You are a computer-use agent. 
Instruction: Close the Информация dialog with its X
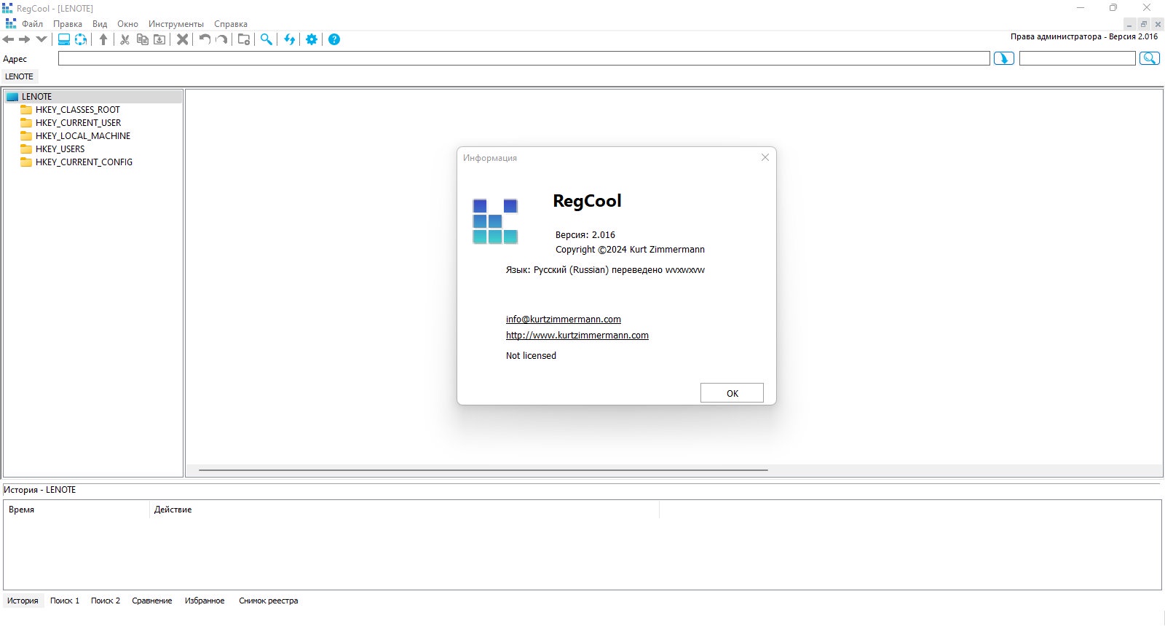pos(765,157)
